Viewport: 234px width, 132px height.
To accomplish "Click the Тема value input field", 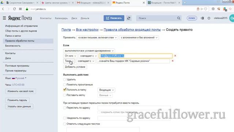I will 133,61.
